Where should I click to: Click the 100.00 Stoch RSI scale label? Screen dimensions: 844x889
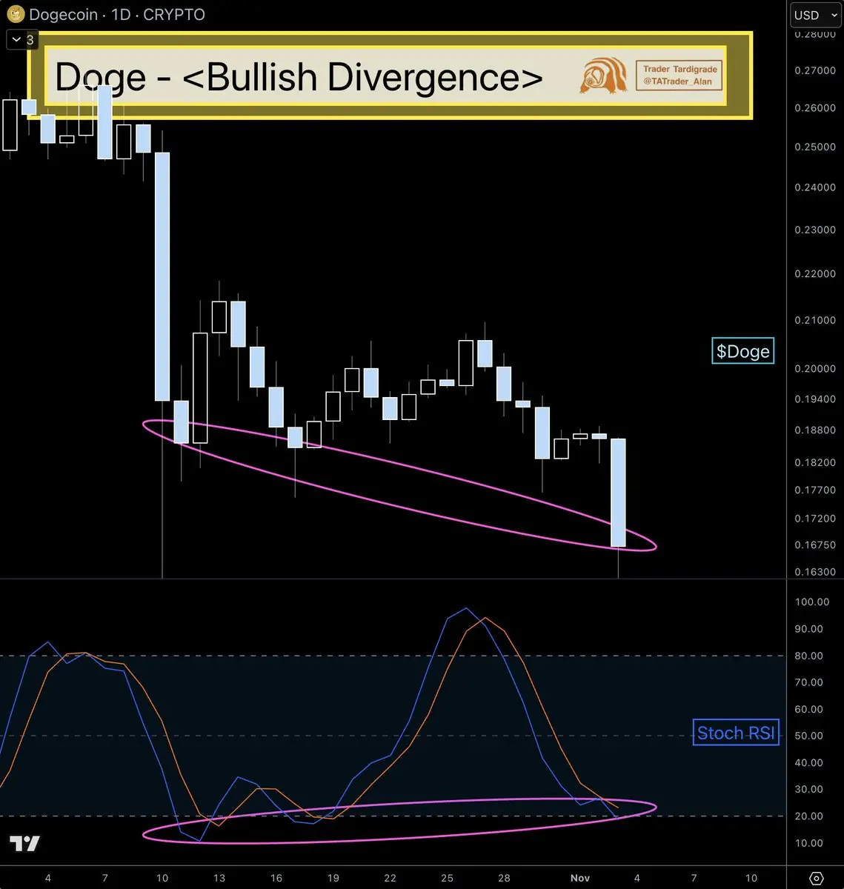[x=812, y=602]
